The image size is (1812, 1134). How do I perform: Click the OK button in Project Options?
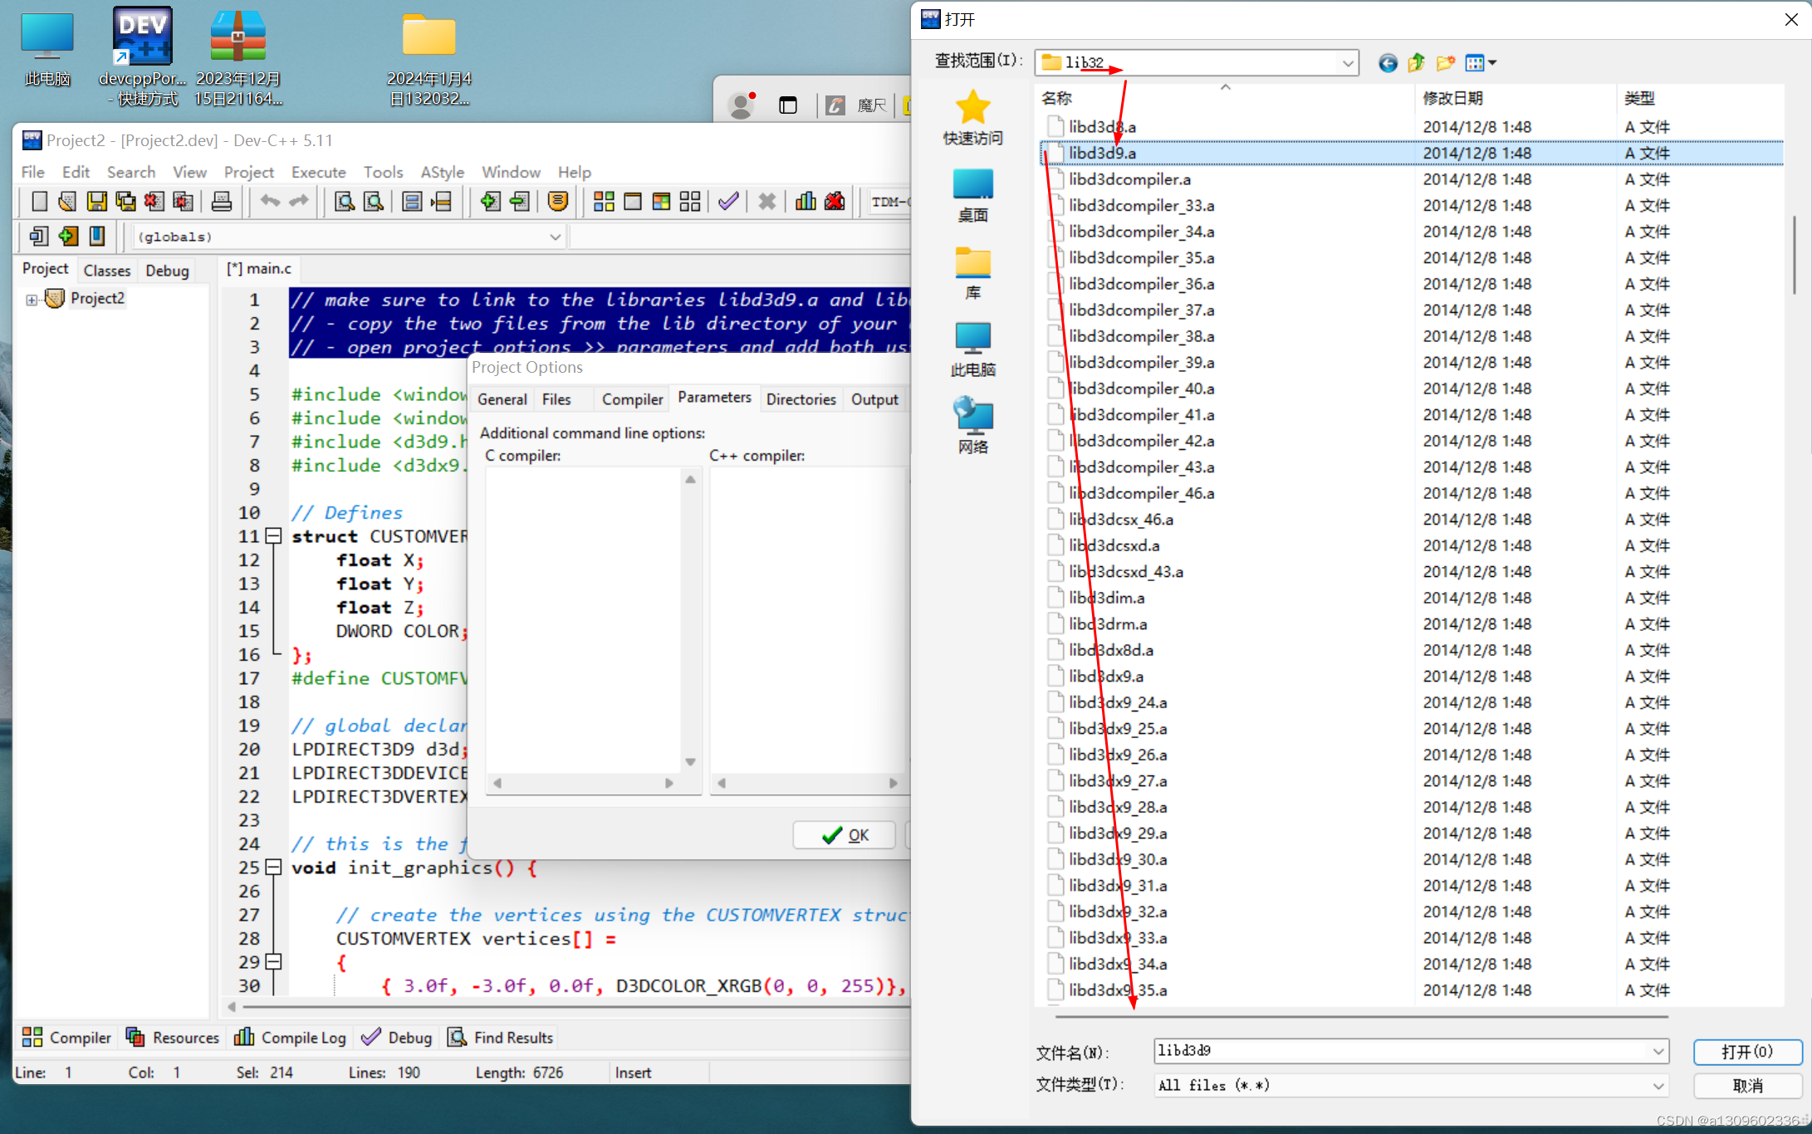point(845,835)
